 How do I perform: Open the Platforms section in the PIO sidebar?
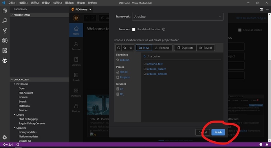(76, 92)
